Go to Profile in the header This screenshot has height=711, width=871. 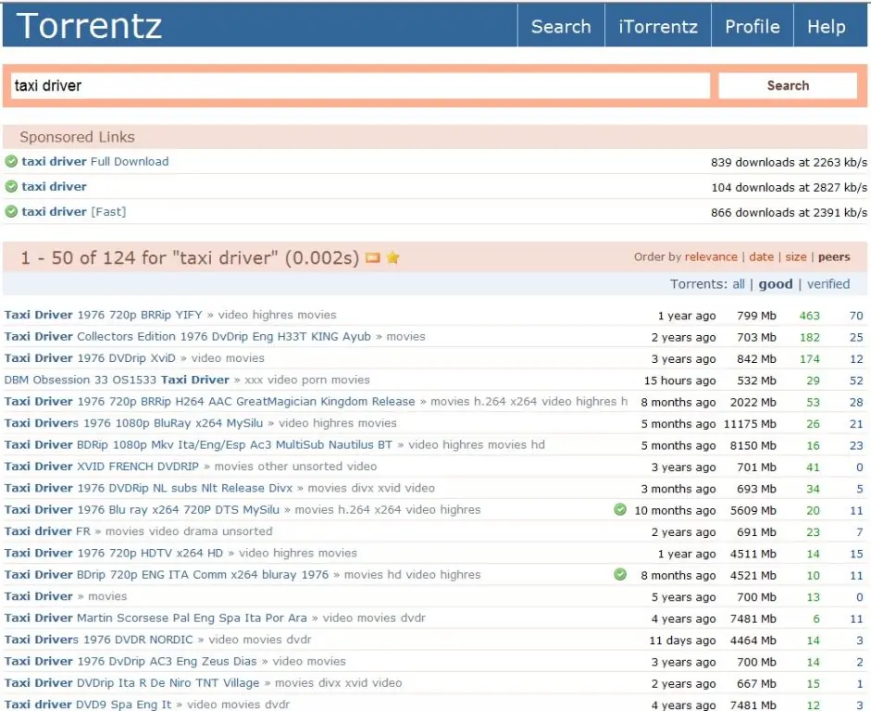753,26
